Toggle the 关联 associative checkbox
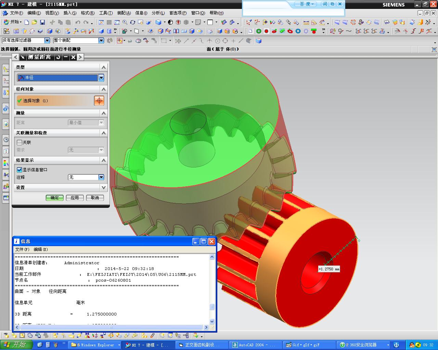Image resolution: width=438 pixels, height=350 pixels. pos(20,142)
